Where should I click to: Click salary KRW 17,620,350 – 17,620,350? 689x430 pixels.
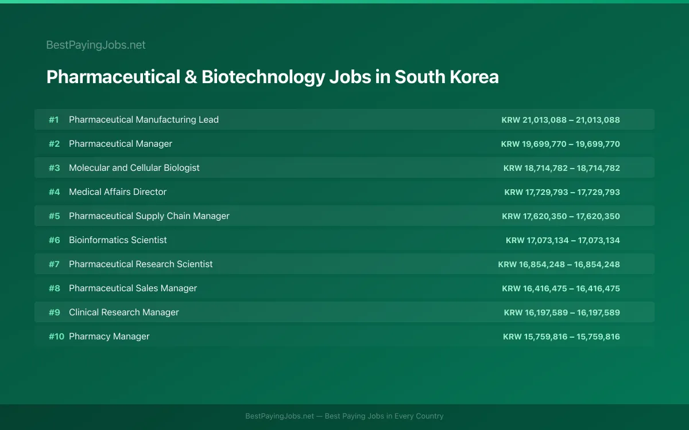coord(561,216)
